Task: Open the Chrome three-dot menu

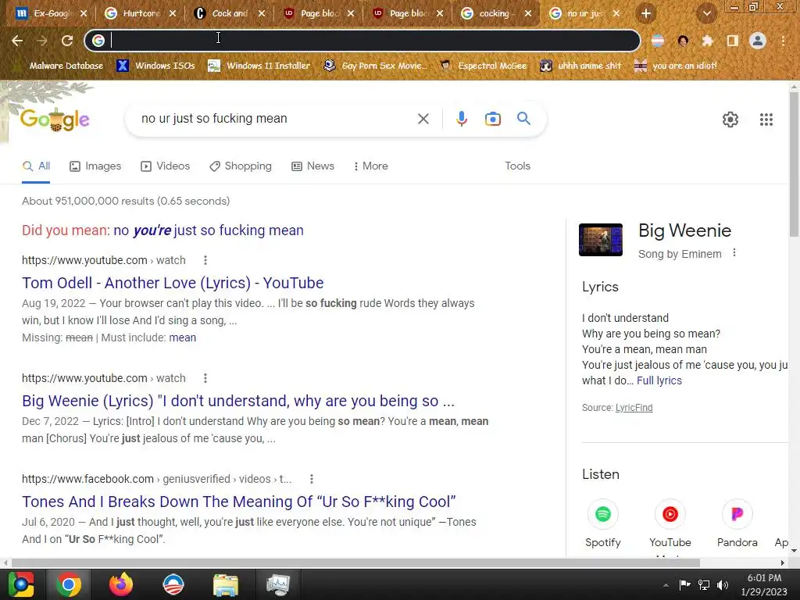Action: click(x=783, y=41)
